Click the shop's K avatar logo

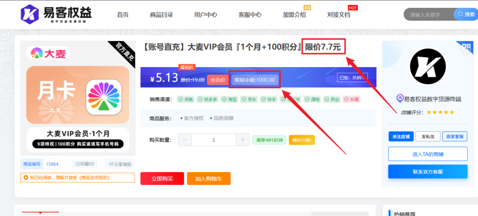428,66
